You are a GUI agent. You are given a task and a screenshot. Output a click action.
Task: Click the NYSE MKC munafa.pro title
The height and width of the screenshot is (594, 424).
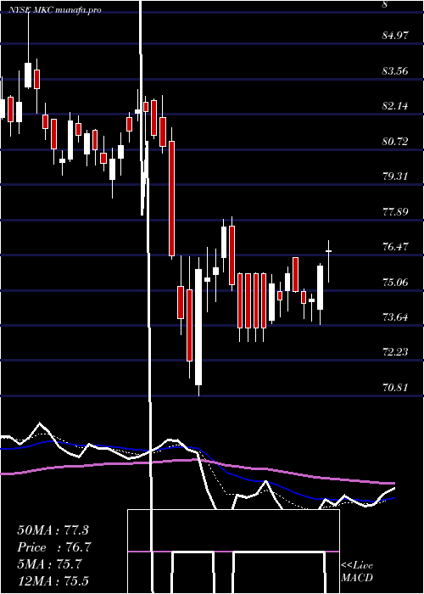[56, 10]
